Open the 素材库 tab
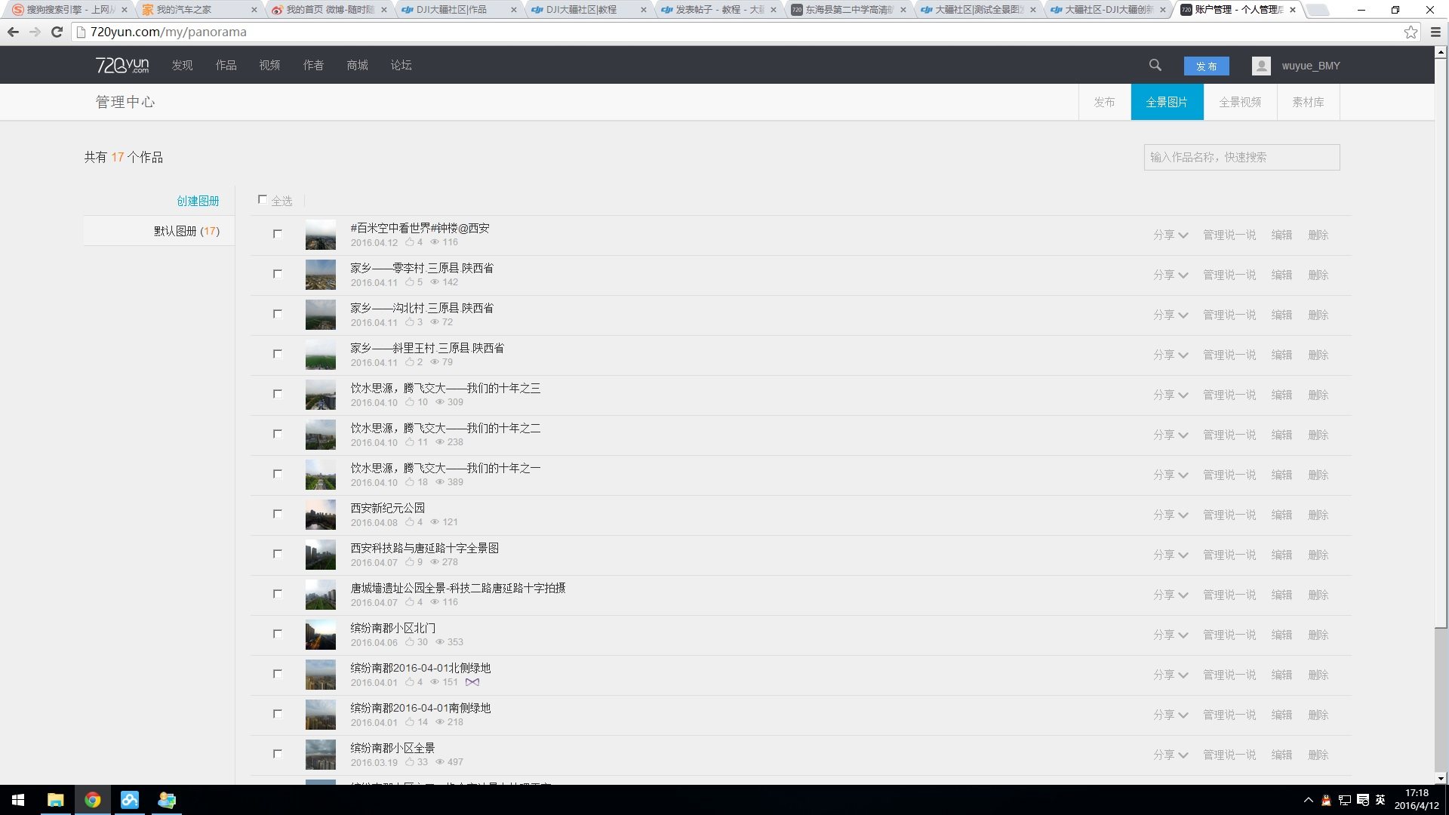Image resolution: width=1449 pixels, height=815 pixels. (1307, 102)
